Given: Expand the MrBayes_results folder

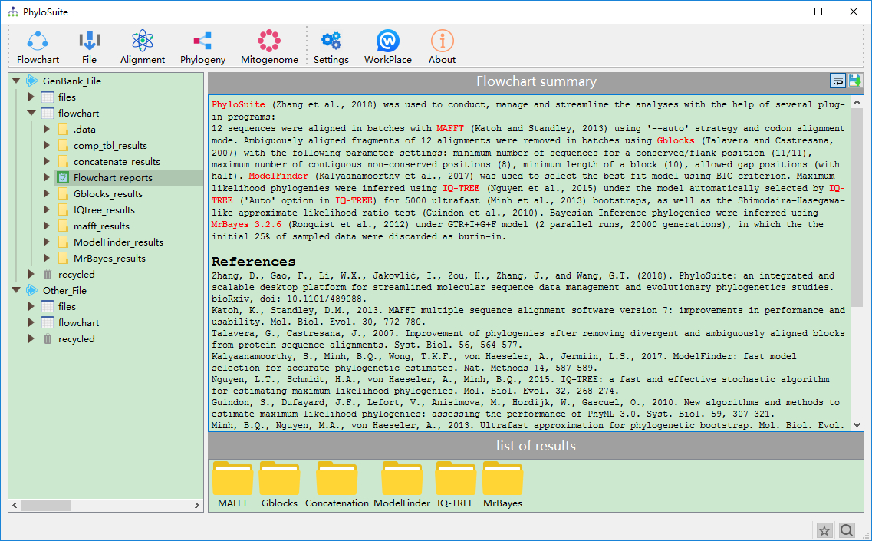Looking at the screenshot, I should tap(47, 259).
